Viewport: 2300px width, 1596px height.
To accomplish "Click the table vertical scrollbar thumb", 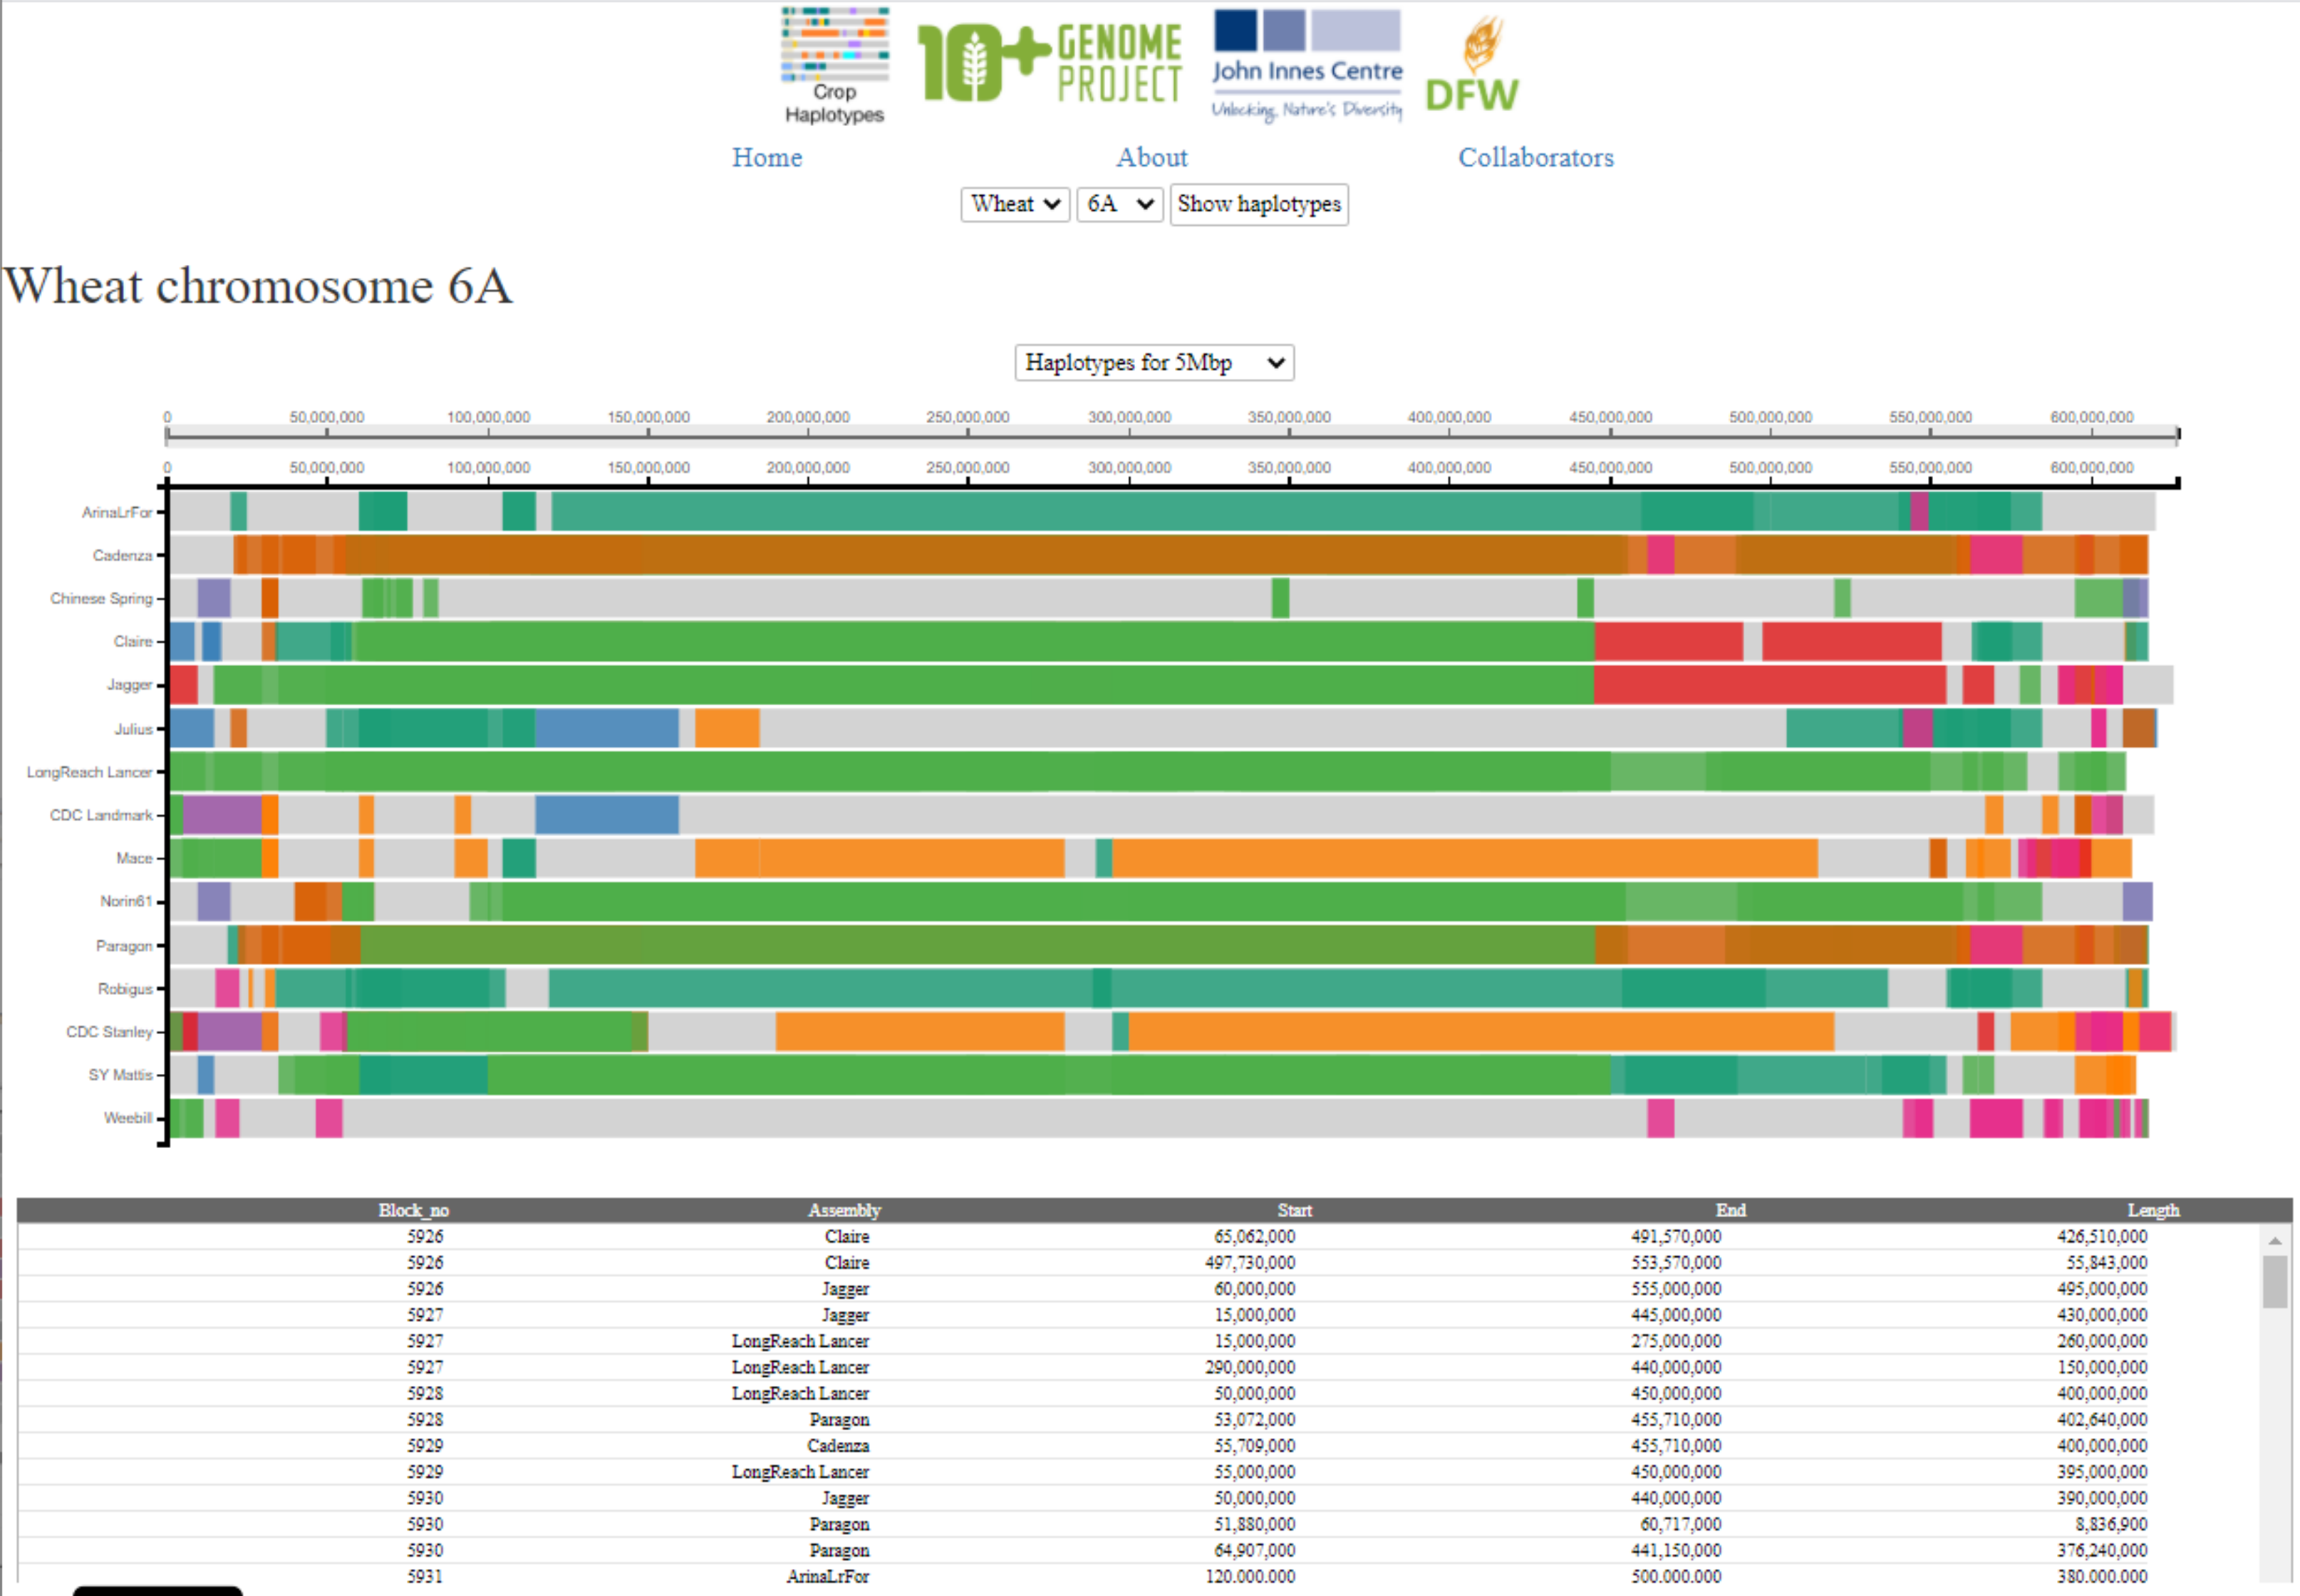I will click(x=2274, y=1281).
